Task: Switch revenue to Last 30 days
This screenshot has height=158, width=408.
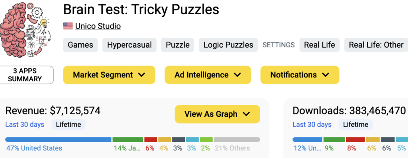Action: 25,125
